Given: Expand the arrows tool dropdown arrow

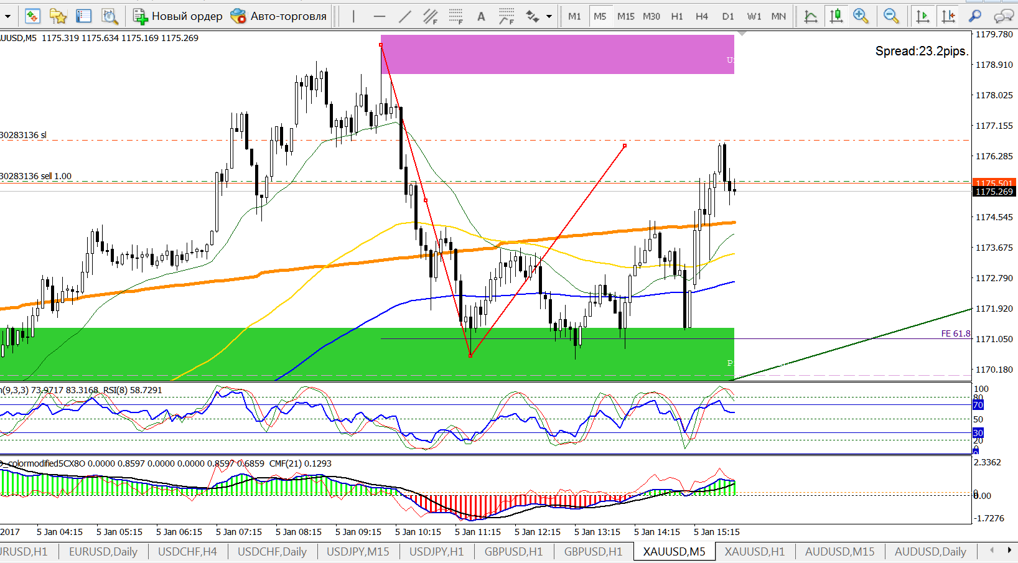Looking at the screenshot, I should click(549, 17).
